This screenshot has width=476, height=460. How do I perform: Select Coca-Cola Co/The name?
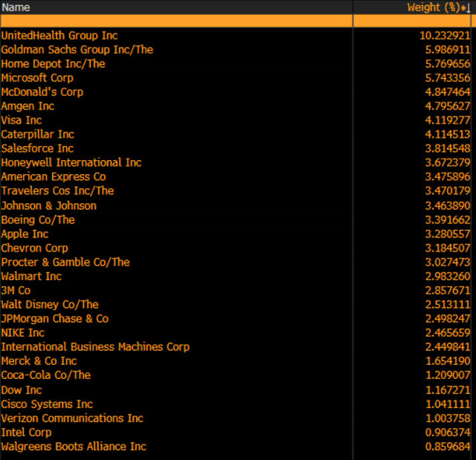(46, 375)
